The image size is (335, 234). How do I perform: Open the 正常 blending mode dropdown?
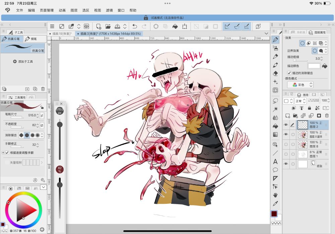tap(300, 101)
